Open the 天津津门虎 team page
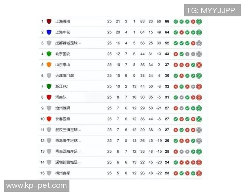245x196 pixels. click(x=65, y=76)
